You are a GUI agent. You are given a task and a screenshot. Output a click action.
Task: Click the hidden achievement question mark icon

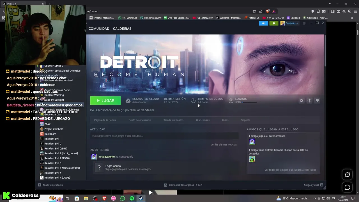[x=99, y=167]
